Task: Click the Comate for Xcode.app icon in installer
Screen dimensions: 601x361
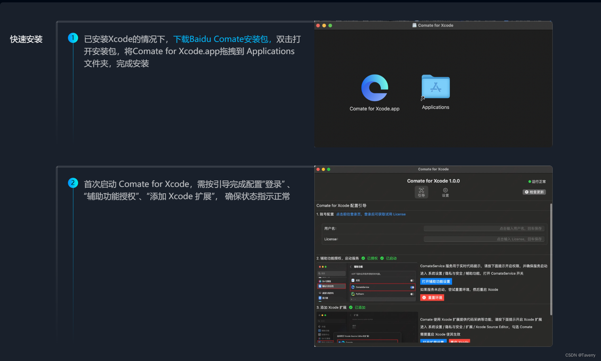Action: tap(375, 88)
